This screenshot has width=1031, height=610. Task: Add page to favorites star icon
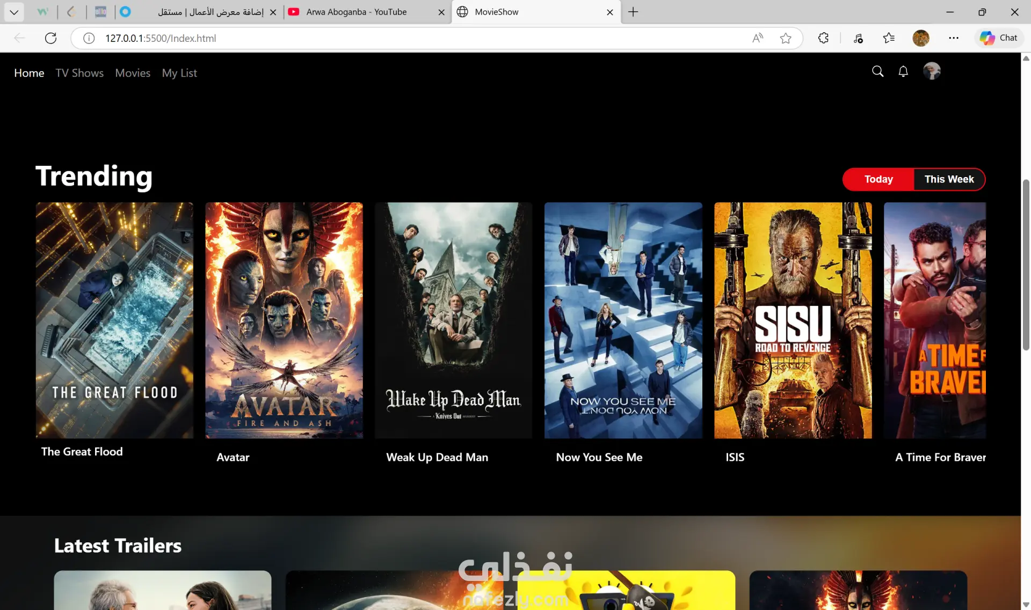coord(786,38)
